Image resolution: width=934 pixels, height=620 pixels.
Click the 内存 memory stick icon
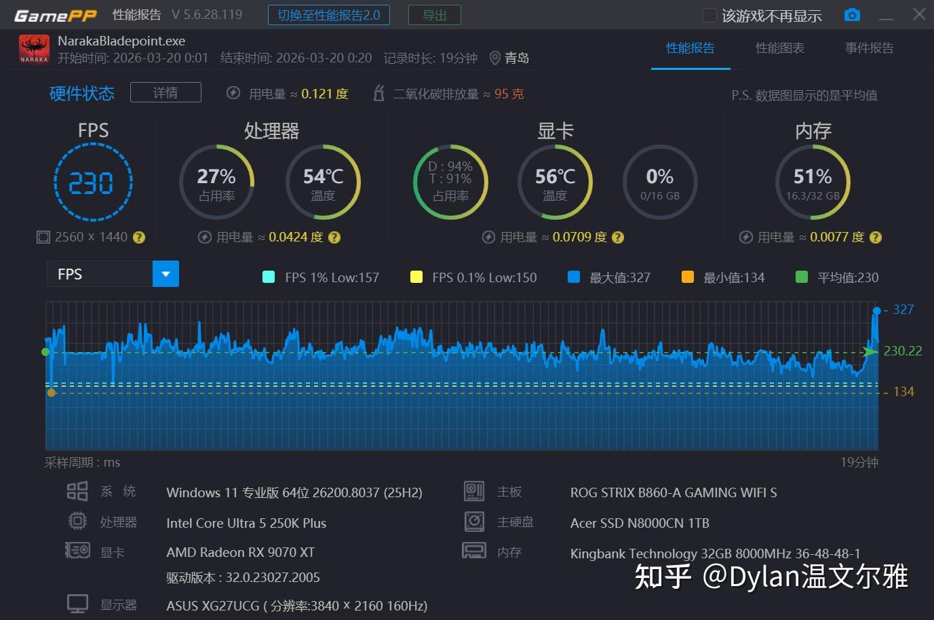pos(474,550)
